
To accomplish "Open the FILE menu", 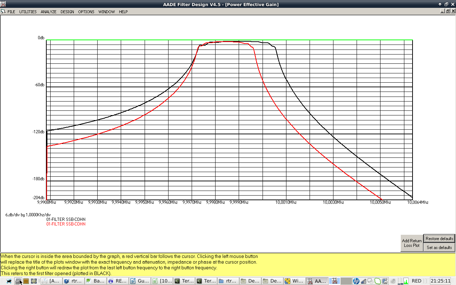I will [11, 12].
